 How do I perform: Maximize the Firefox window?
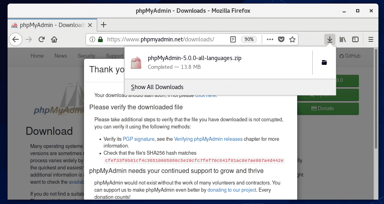(x=358, y=11)
